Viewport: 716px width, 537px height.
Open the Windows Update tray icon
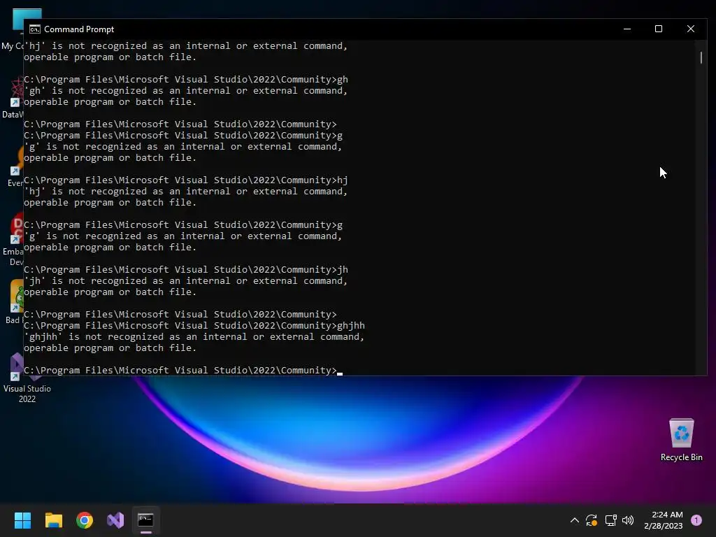(x=592, y=520)
